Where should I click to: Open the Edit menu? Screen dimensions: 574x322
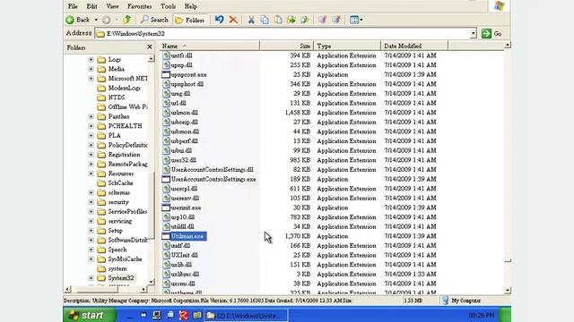(91, 6)
